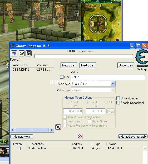Toggle Pause the game while scanning
The image size is (148, 164).
(65, 125)
